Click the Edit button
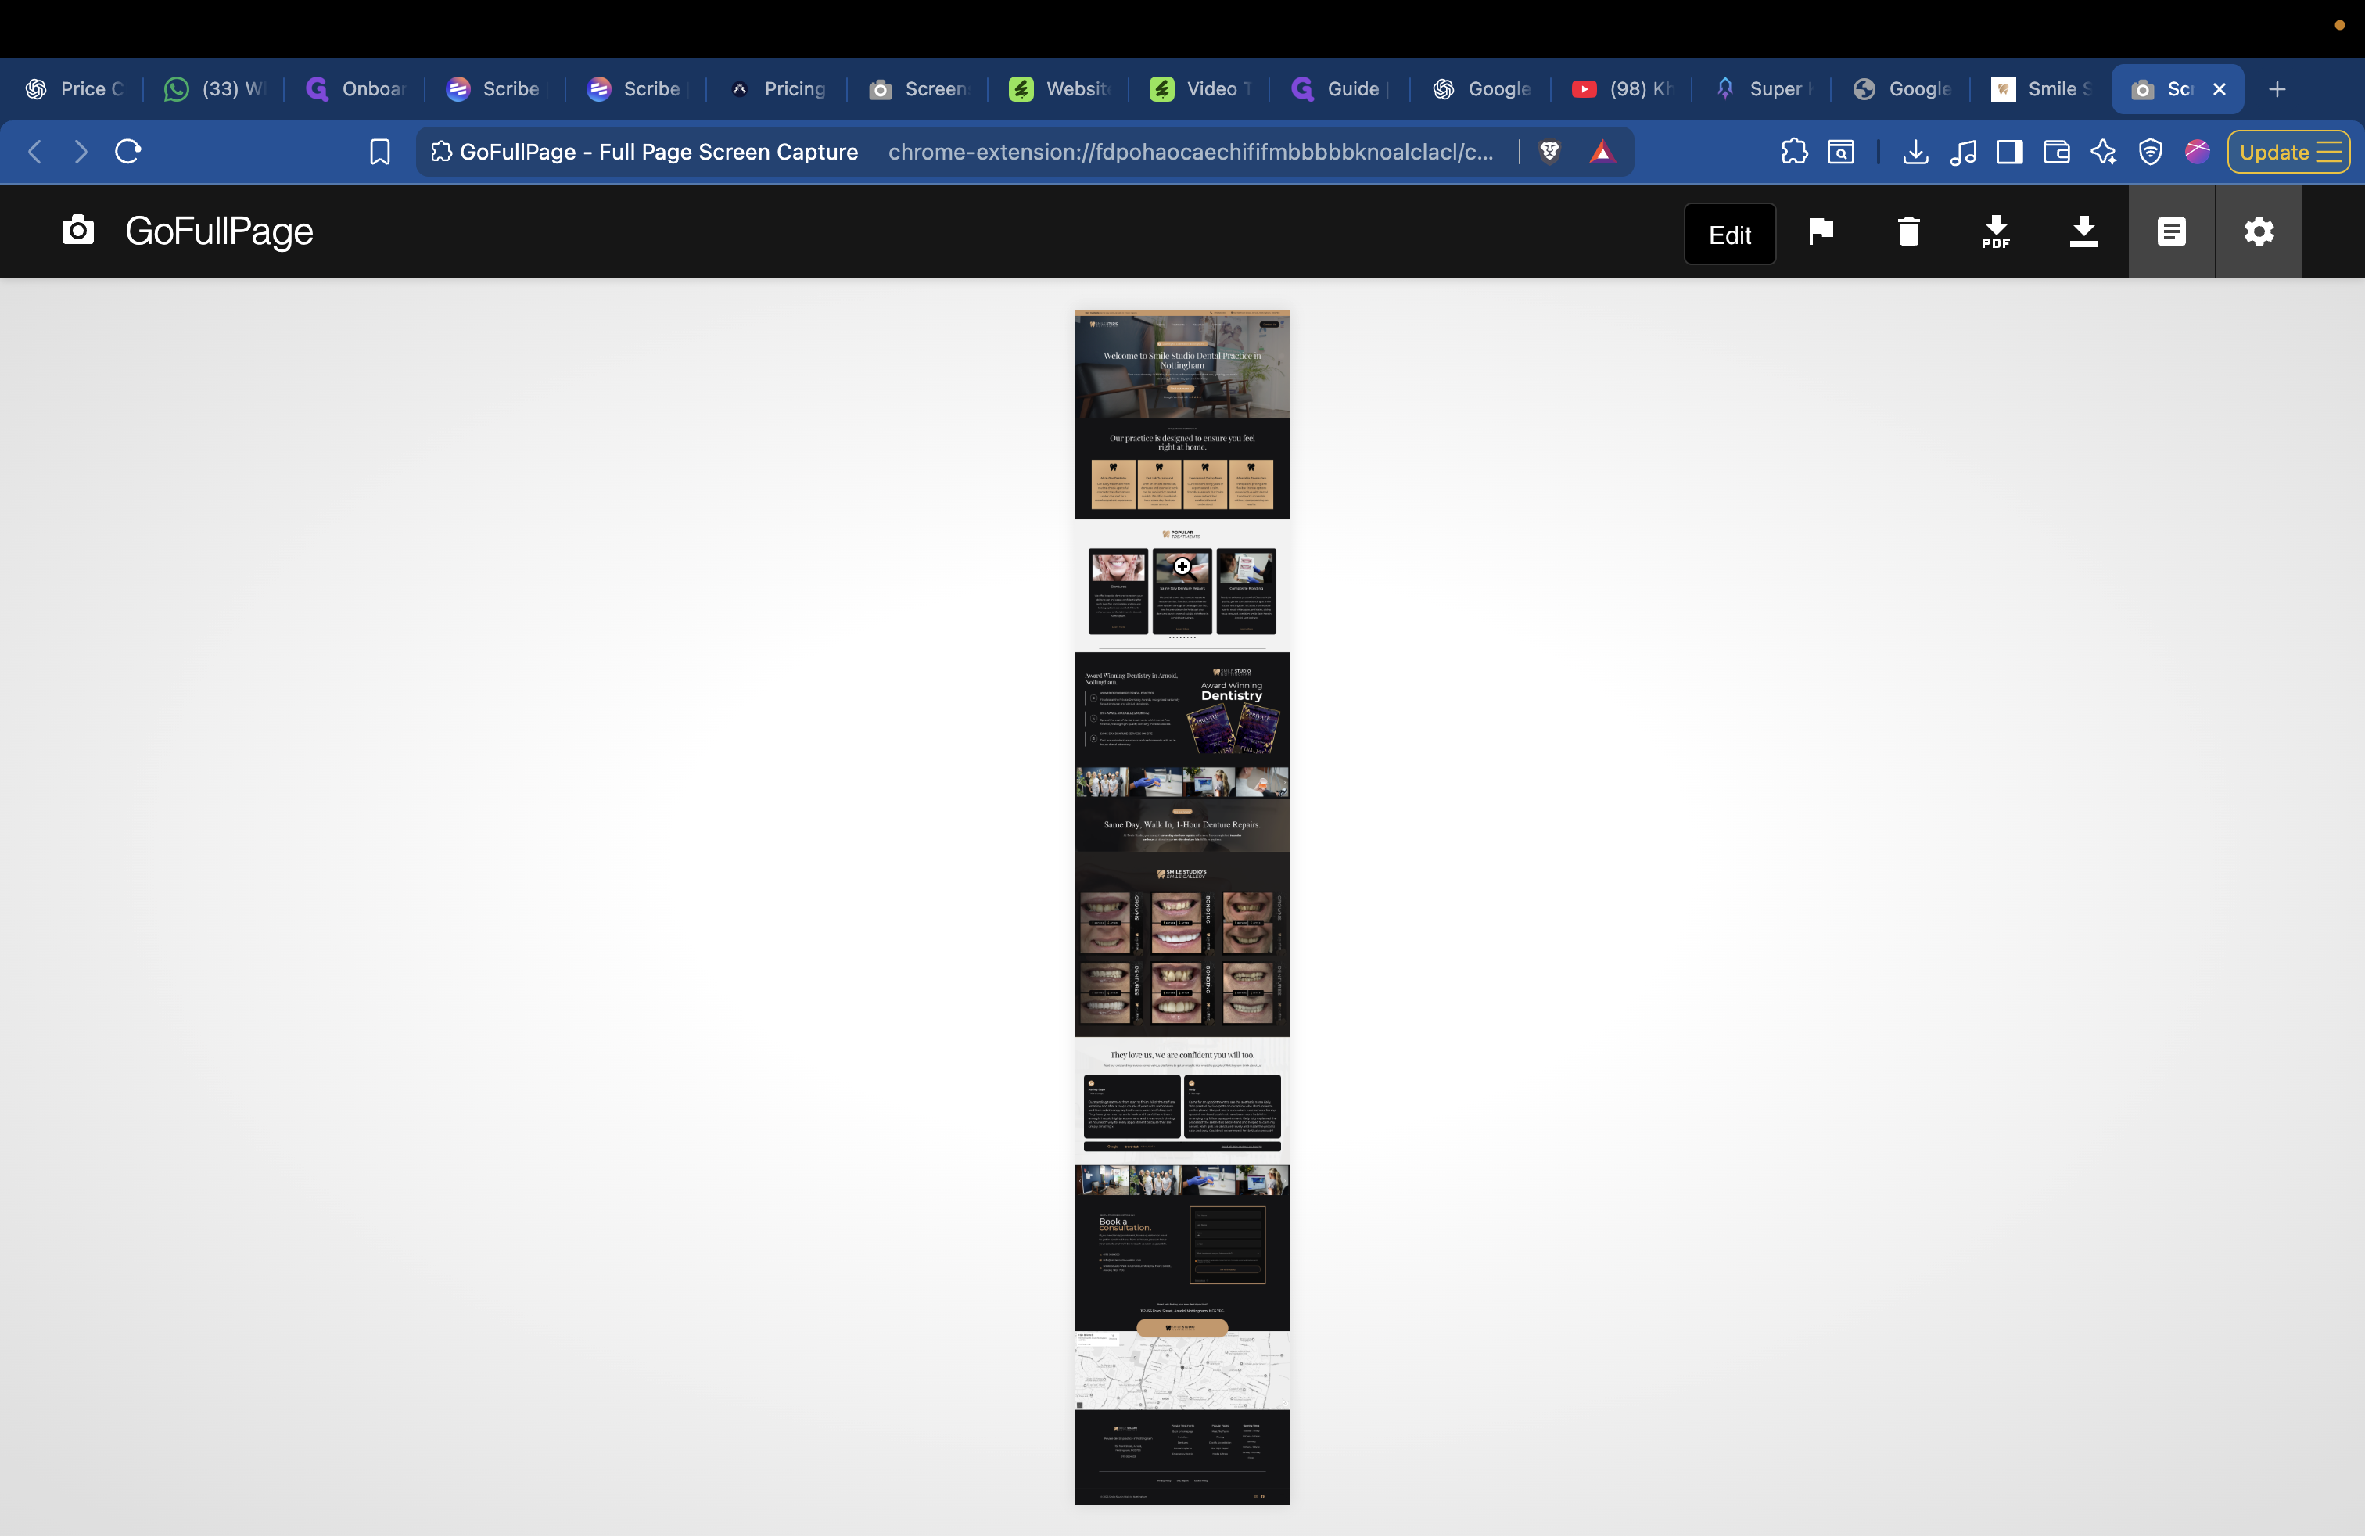This screenshot has width=2365, height=1536. [1729, 235]
